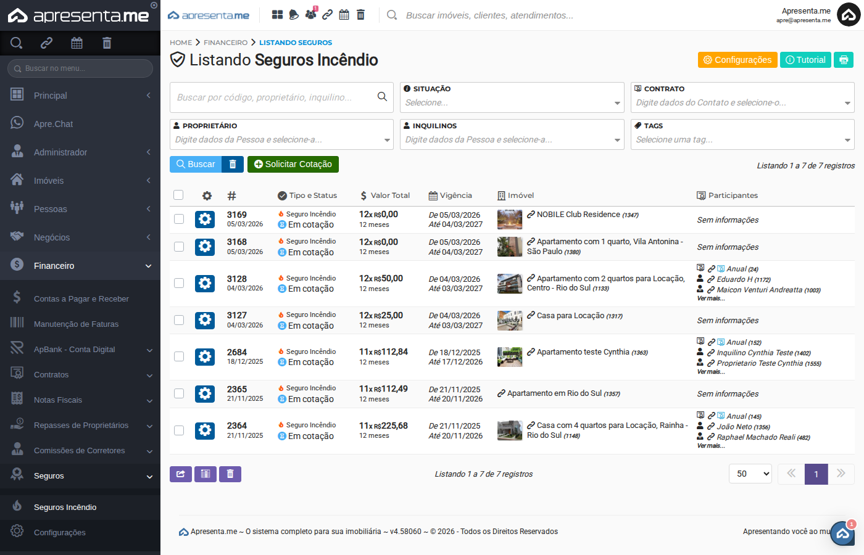This screenshot has height=555, width=864.
Task: Open the Situação dropdown
Action: (x=512, y=103)
